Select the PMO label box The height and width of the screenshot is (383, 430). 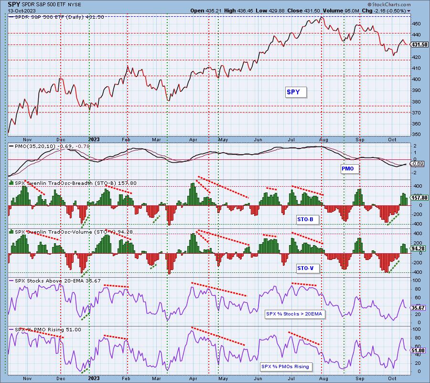[x=350, y=169]
